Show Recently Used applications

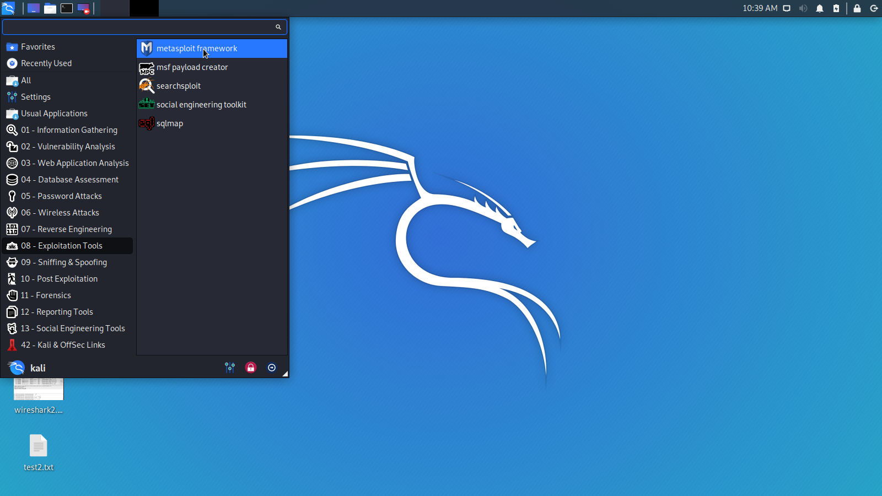pos(67,63)
